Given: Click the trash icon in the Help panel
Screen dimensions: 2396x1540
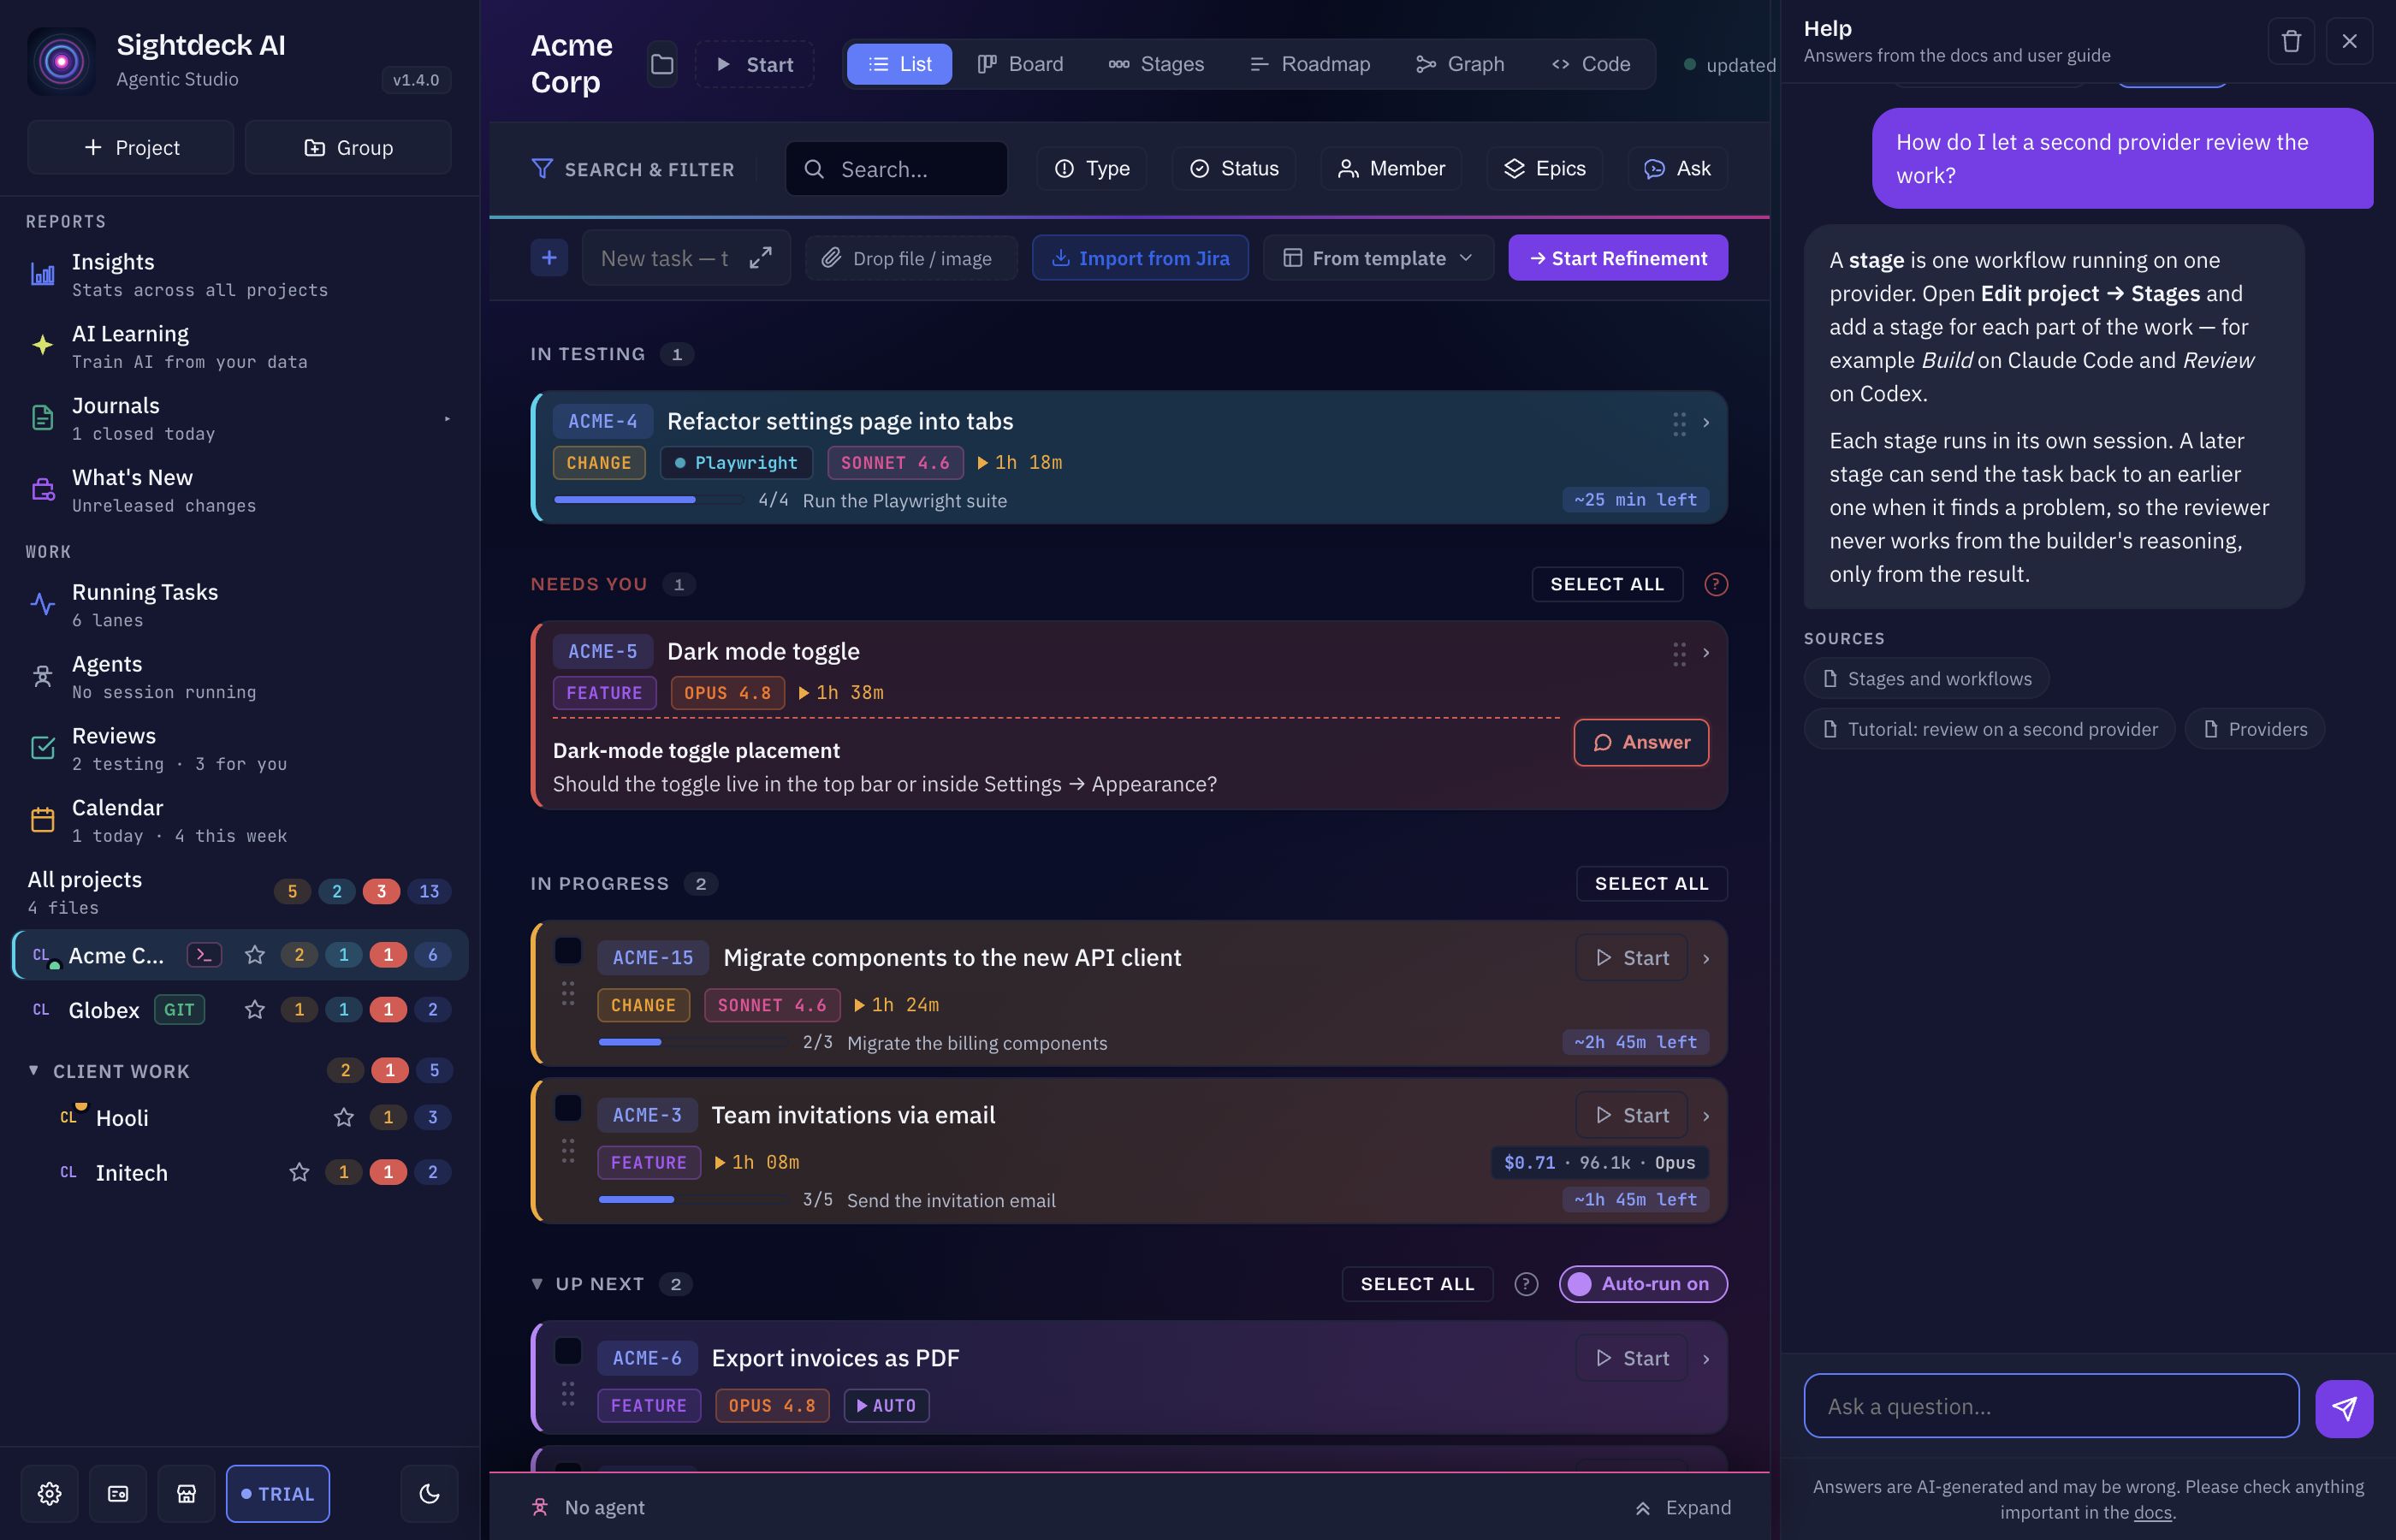Looking at the screenshot, I should point(2291,41).
